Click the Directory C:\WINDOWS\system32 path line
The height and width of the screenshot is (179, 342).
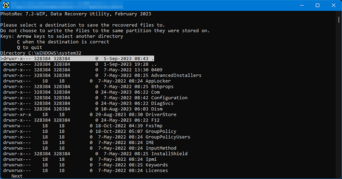click(x=41, y=53)
